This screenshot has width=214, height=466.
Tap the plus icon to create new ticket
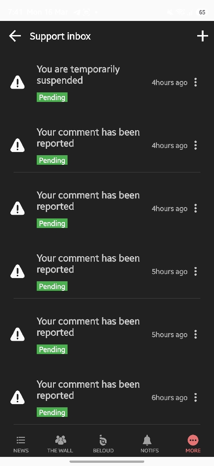[x=203, y=36]
